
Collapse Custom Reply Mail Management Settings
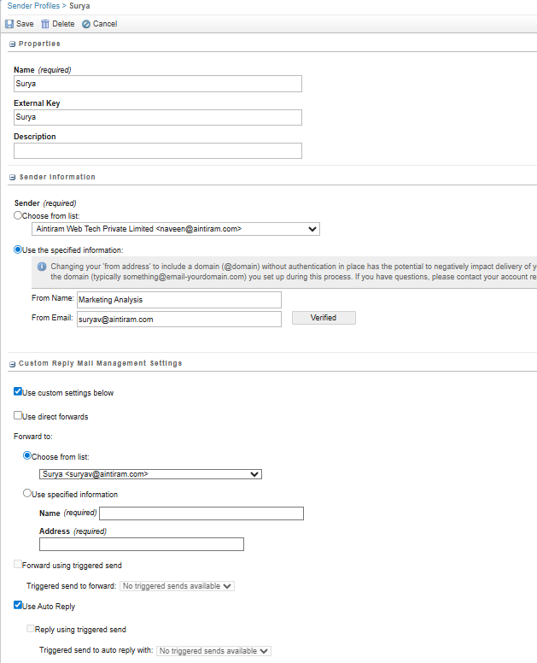pyautogui.click(x=12, y=364)
